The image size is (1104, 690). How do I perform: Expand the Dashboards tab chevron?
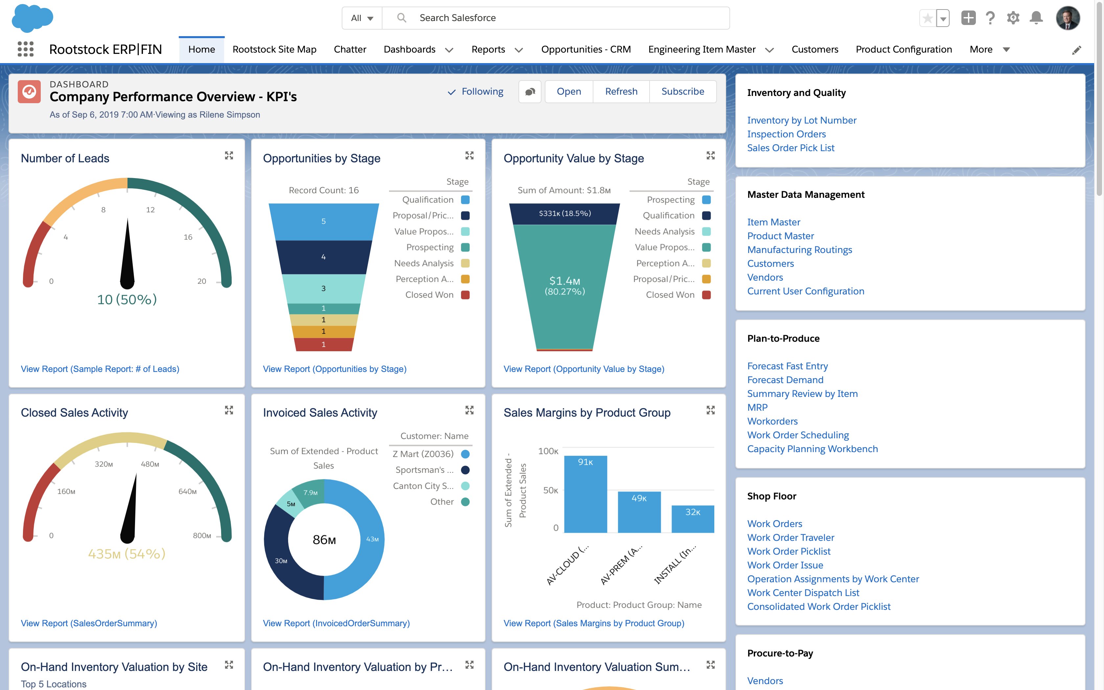pyautogui.click(x=449, y=50)
